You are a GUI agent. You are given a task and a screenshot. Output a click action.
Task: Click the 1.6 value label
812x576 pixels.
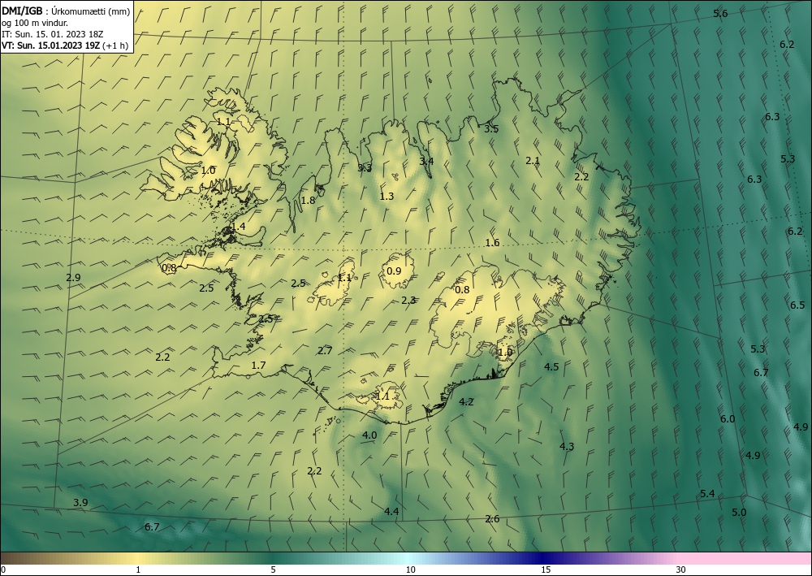pos(492,242)
